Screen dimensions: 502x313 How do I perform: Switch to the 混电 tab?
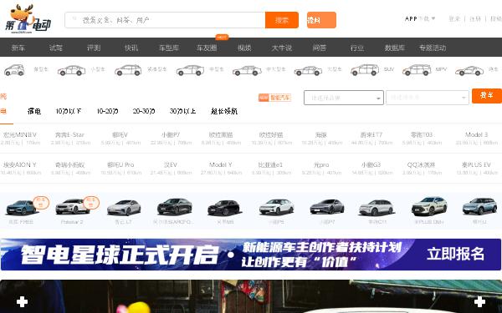pyautogui.click(x=34, y=111)
